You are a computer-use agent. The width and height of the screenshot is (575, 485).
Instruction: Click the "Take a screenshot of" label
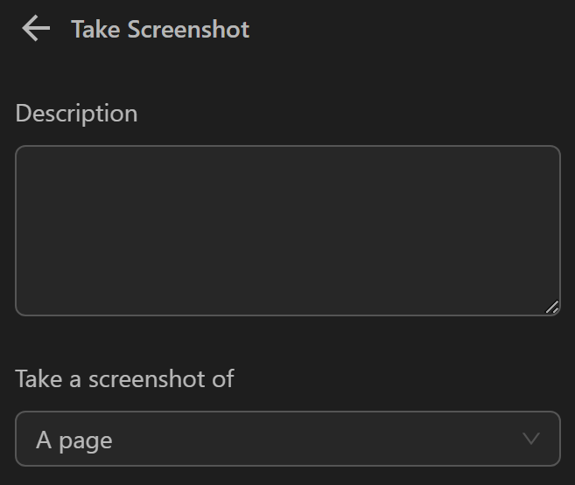124,378
